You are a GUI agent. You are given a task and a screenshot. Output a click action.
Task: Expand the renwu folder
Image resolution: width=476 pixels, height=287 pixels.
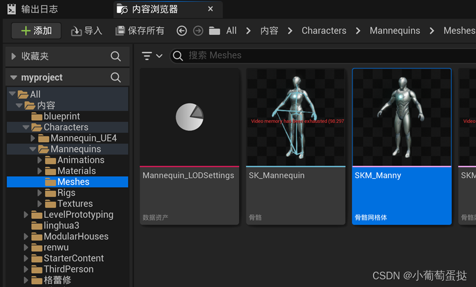click(26, 247)
